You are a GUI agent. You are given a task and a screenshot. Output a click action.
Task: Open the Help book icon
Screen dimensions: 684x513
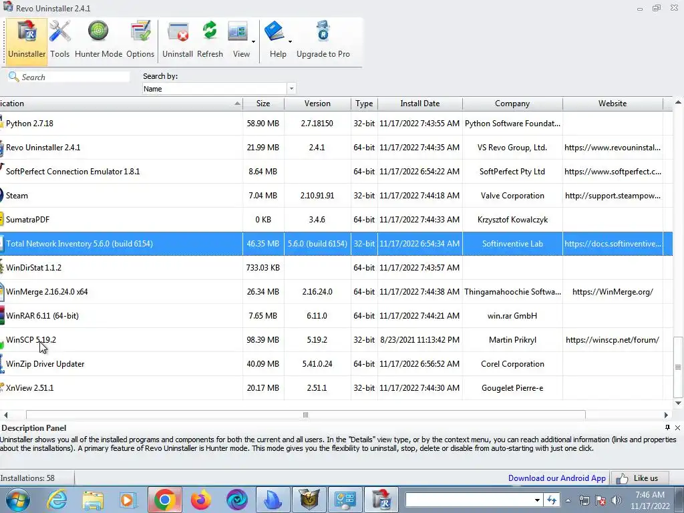(275, 33)
